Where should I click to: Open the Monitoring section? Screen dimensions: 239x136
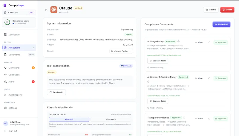click(x=19, y=68)
